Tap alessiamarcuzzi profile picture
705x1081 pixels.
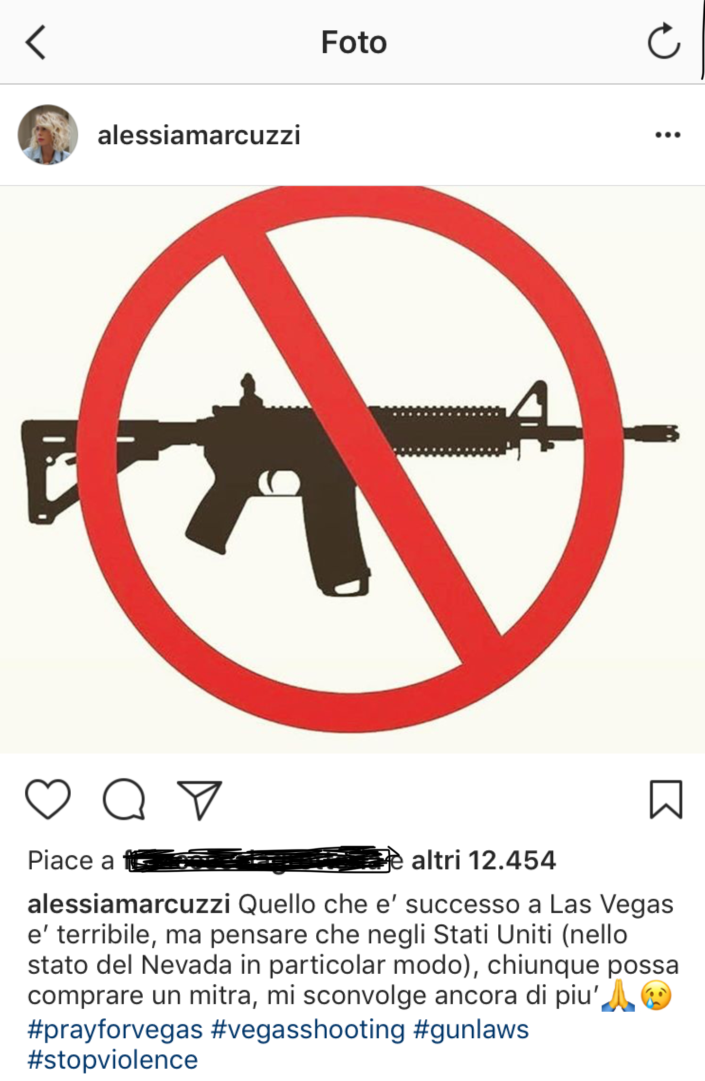pyautogui.click(x=48, y=135)
